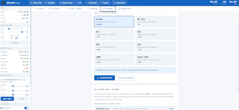Click the bold 'Show Bounding Box' hint text
Viewport: 239px width, 110px height.
12,80
